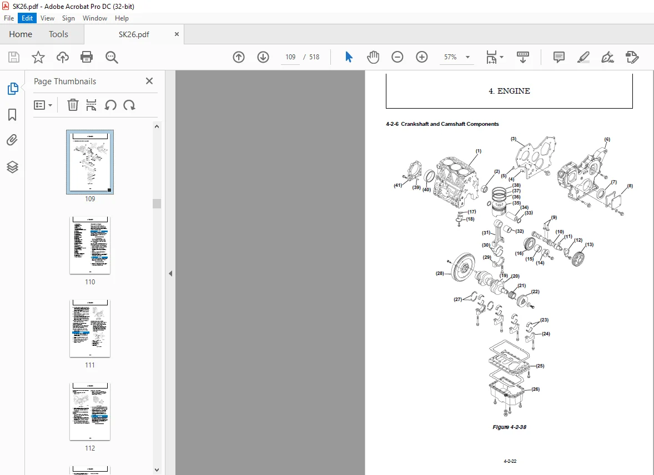Switch to the Home tab
The height and width of the screenshot is (475, 654).
[x=21, y=34]
